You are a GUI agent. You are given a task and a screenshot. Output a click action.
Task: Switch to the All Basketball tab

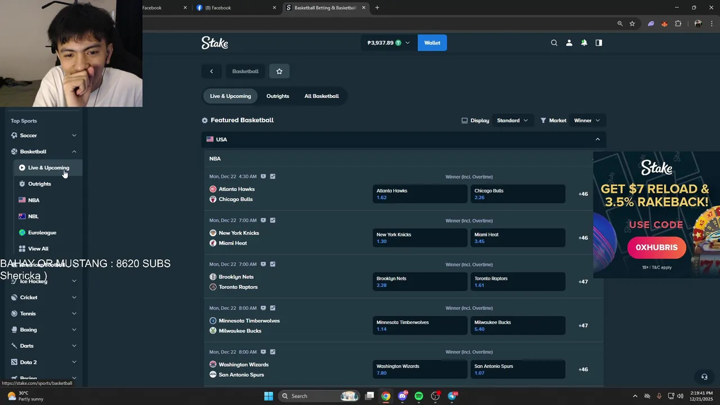[x=322, y=96]
